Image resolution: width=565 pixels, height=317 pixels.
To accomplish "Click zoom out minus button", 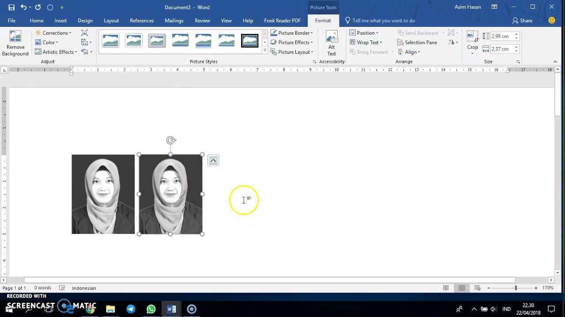I will [489, 288].
